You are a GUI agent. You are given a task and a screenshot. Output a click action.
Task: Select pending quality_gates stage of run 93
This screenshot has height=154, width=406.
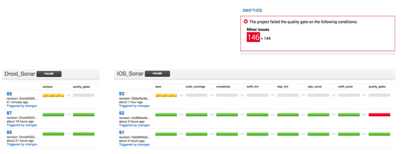pos(379,95)
